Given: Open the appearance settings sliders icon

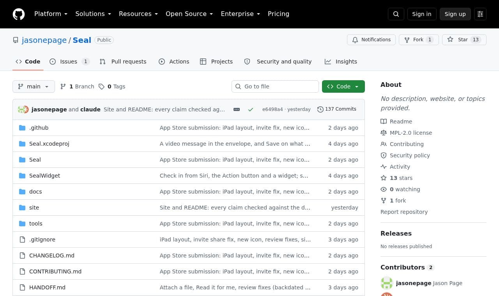Looking at the screenshot, I should click(x=480, y=14).
